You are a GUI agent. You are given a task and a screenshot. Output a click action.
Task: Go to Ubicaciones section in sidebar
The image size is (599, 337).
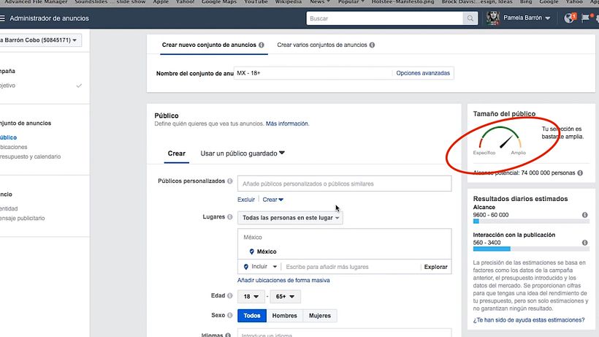click(13, 147)
